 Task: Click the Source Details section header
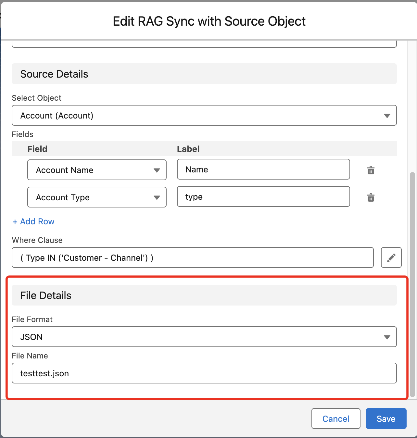click(x=204, y=74)
